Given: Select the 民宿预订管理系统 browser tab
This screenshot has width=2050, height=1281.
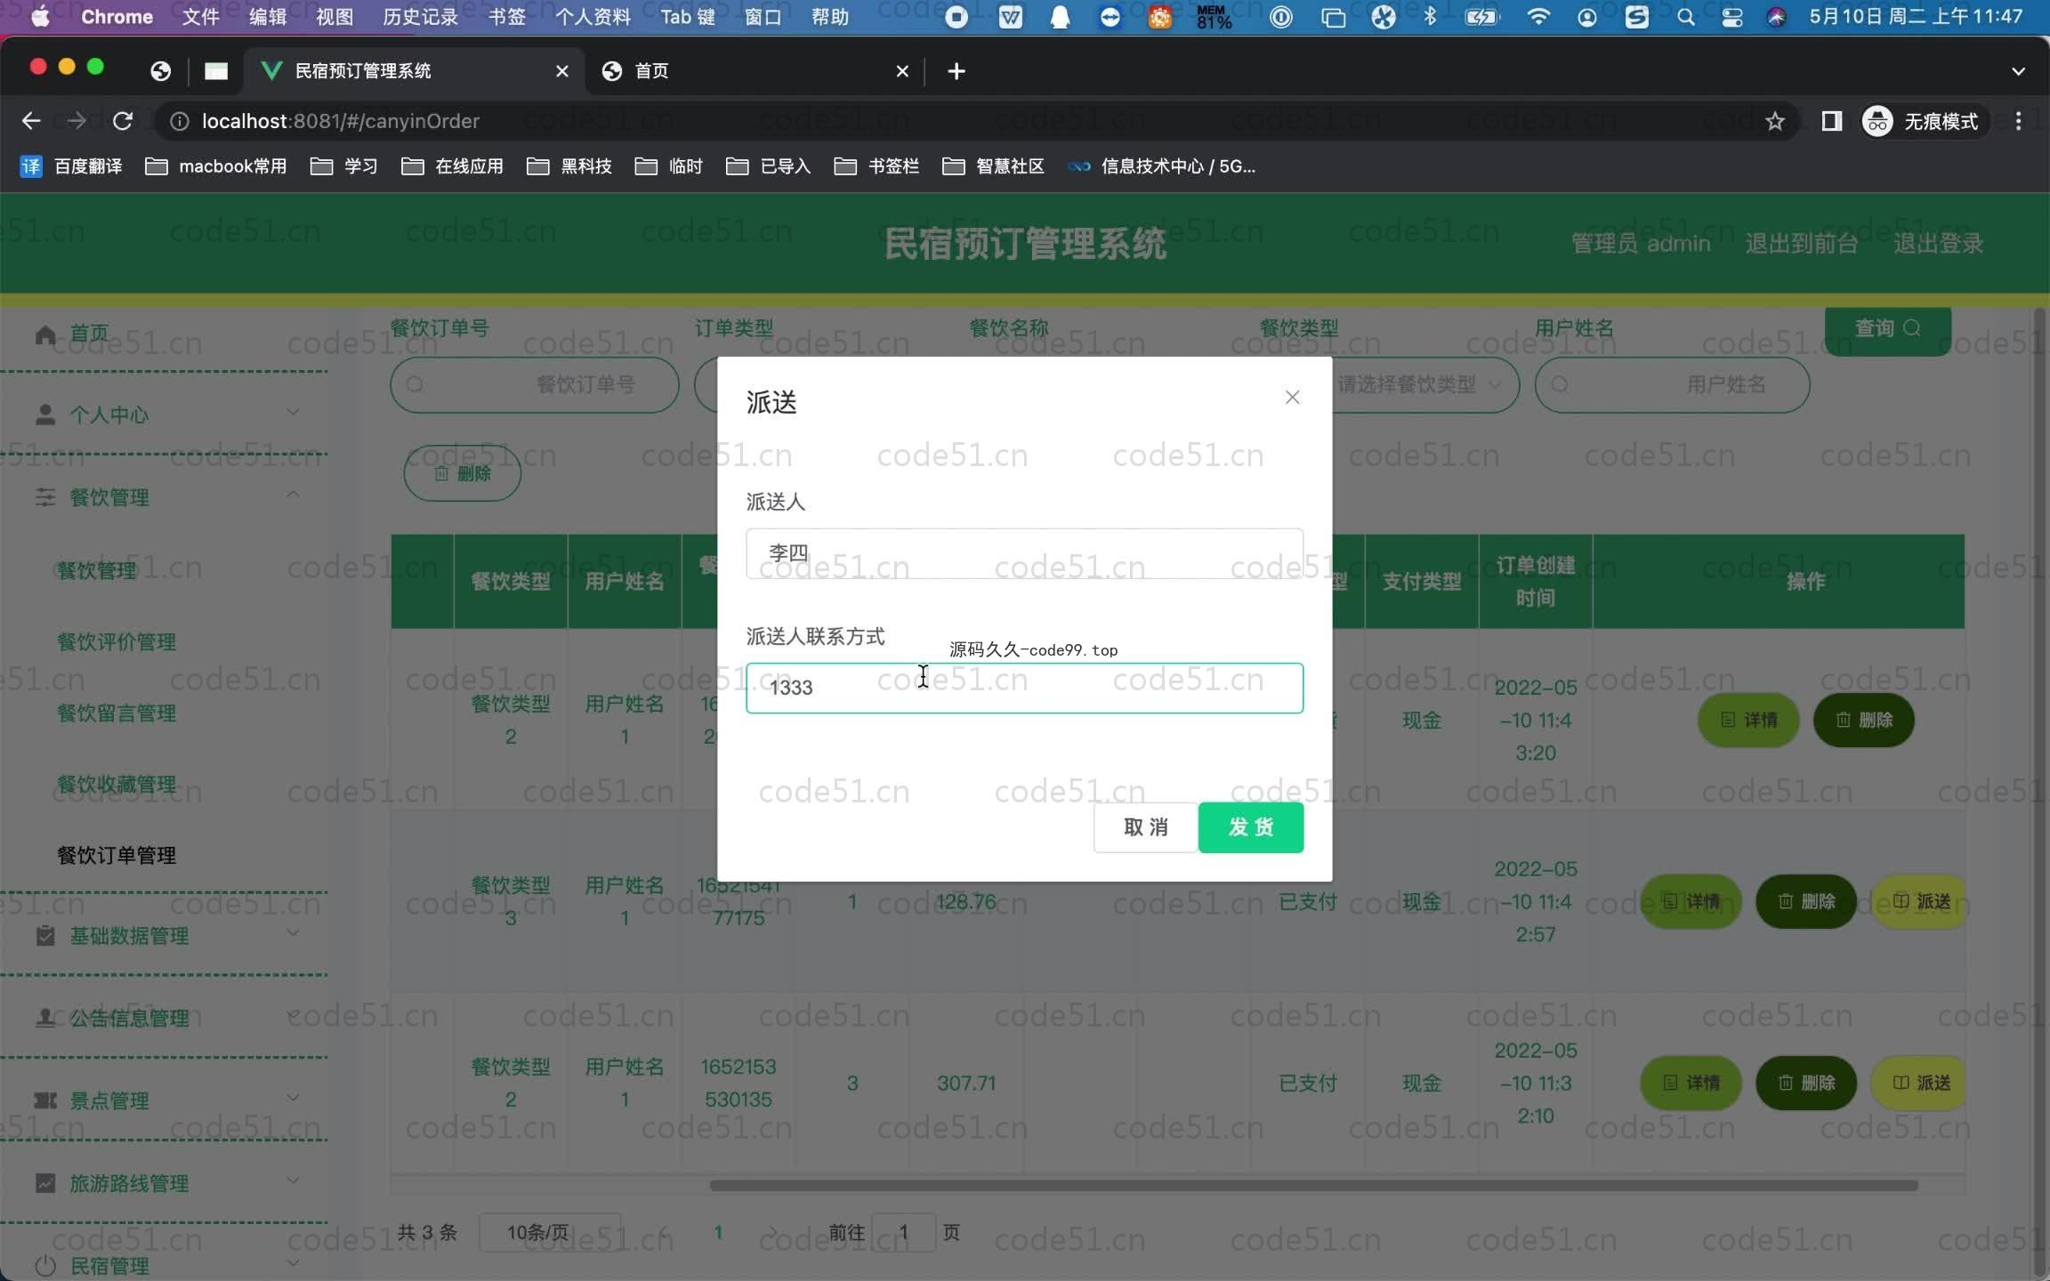Looking at the screenshot, I should [414, 71].
